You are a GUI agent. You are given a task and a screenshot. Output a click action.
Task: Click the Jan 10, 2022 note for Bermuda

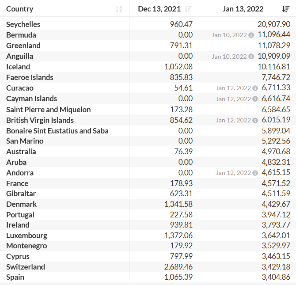(229, 35)
